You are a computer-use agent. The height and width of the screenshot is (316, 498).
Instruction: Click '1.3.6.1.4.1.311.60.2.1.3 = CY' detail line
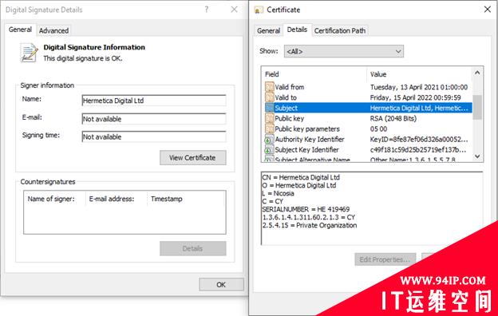(308, 217)
